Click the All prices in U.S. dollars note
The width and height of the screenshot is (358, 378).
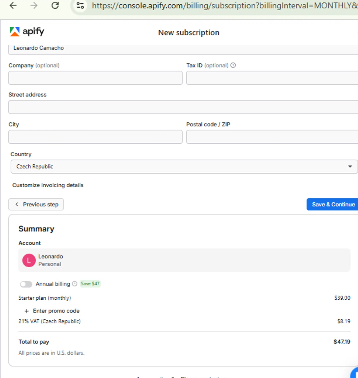51,353
